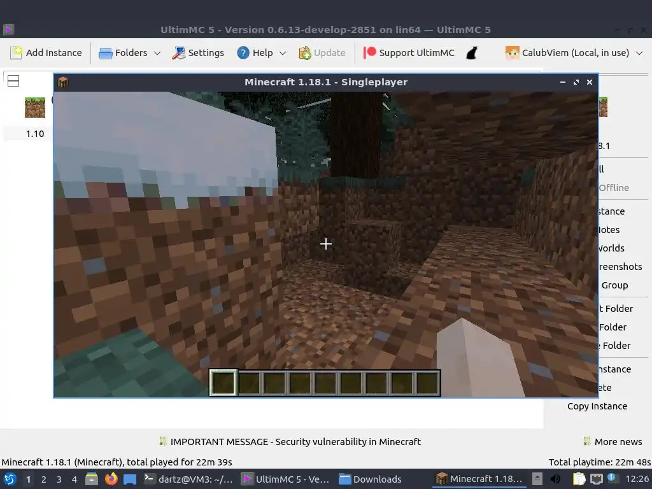Click the black cat icon
Image resolution: width=652 pixels, height=489 pixels.
(472, 53)
